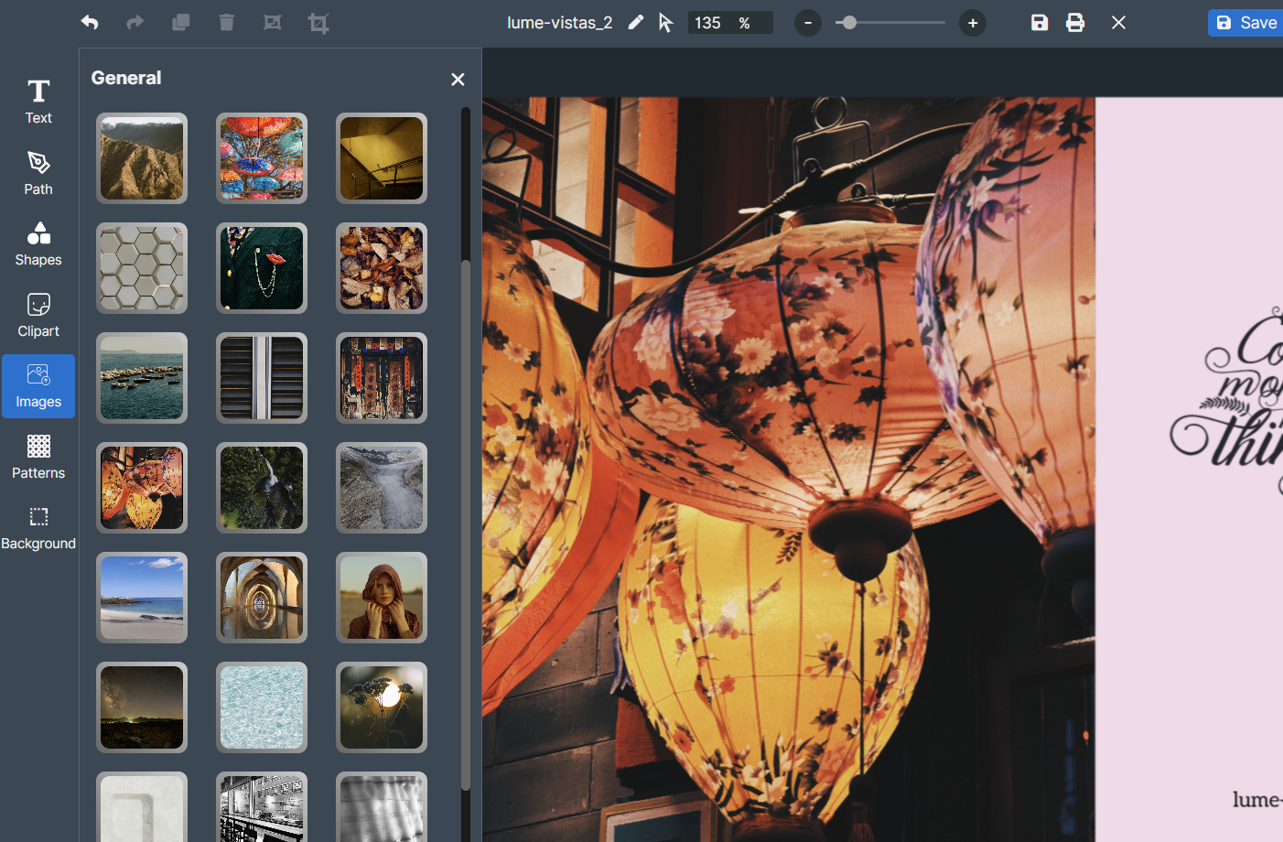Click the print icon
The image size is (1283, 842).
click(x=1075, y=23)
